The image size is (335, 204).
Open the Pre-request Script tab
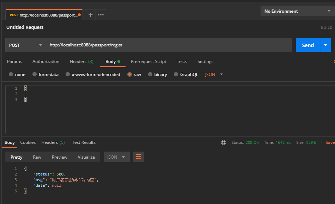[148, 62]
